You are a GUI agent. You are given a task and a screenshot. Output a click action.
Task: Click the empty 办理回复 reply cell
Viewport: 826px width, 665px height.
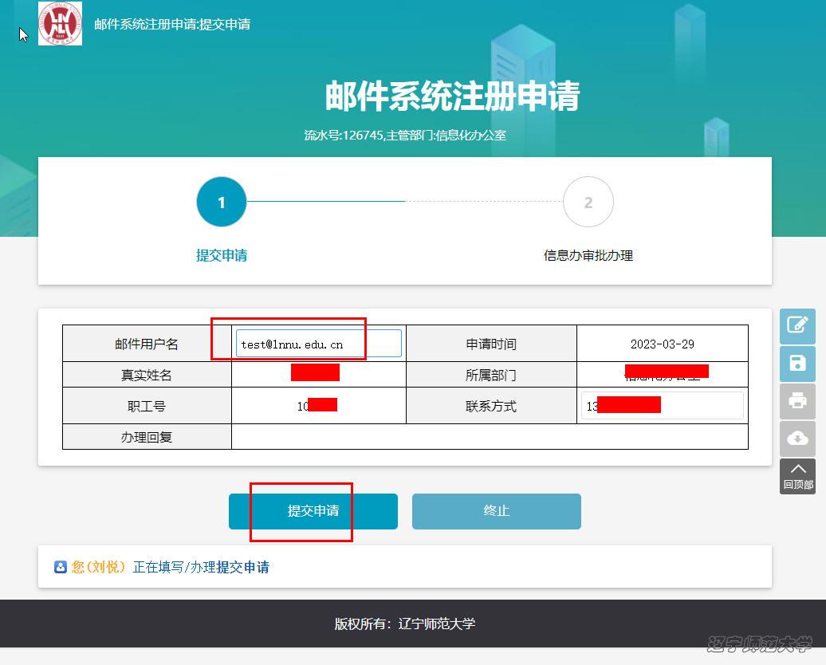pos(489,436)
